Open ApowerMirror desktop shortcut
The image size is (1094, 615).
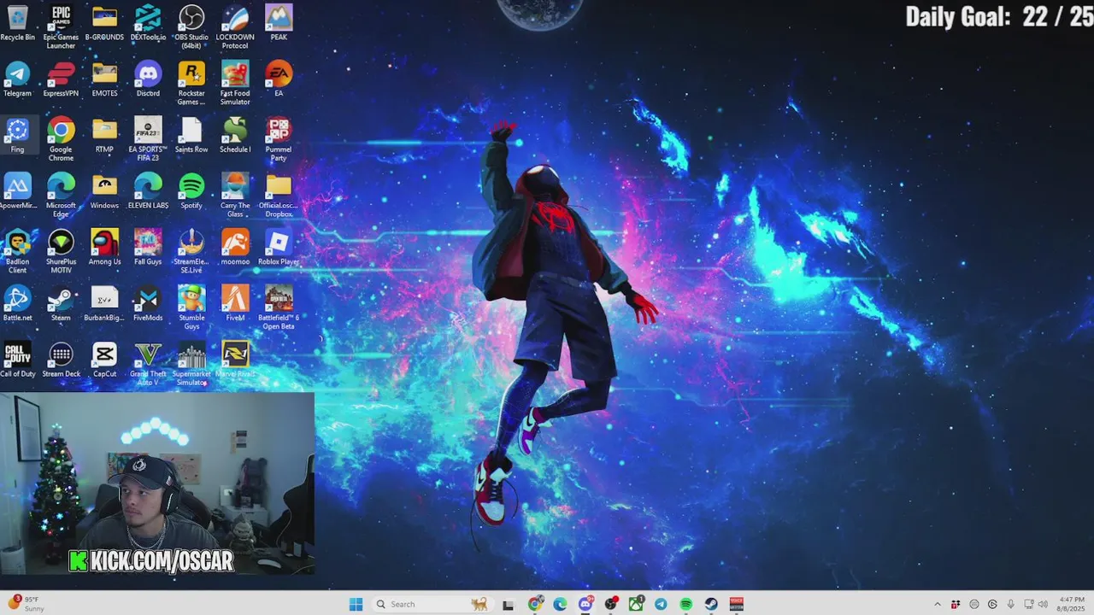tap(17, 191)
